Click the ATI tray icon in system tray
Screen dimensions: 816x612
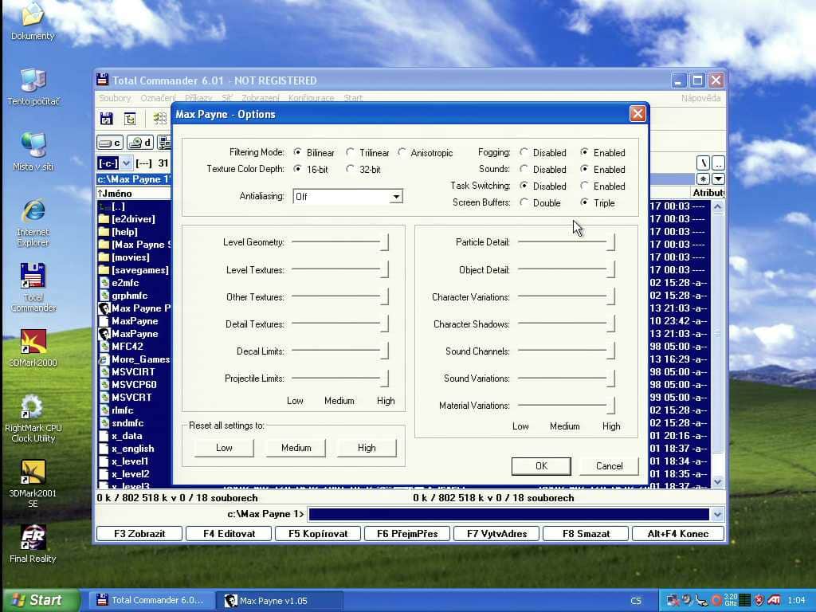(x=774, y=600)
